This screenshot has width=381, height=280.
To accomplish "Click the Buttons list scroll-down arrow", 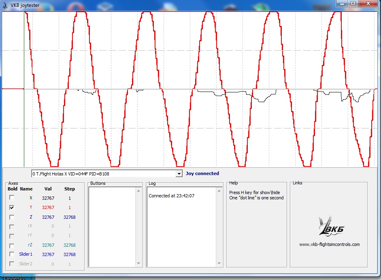I will (x=139, y=263).
